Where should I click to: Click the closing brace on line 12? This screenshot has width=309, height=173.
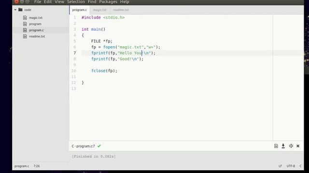pos(83,83)
